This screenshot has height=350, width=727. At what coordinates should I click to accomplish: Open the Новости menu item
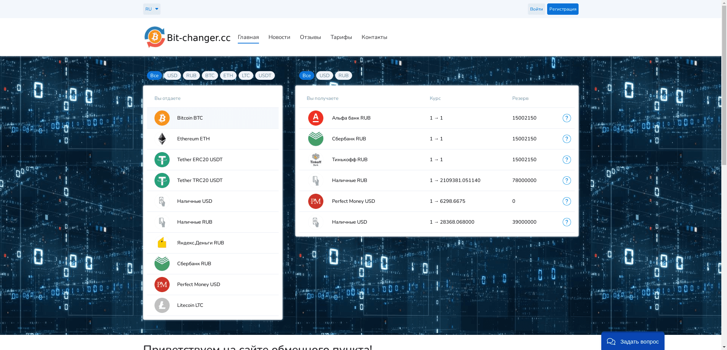click(279, 37)
